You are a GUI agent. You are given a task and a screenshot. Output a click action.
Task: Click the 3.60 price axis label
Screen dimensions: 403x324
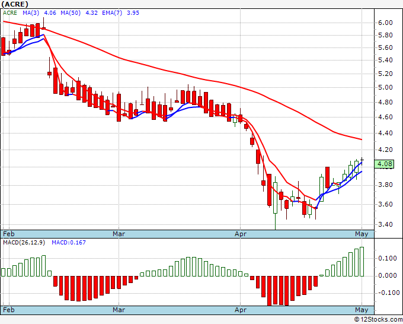click(x=385, y=205)
